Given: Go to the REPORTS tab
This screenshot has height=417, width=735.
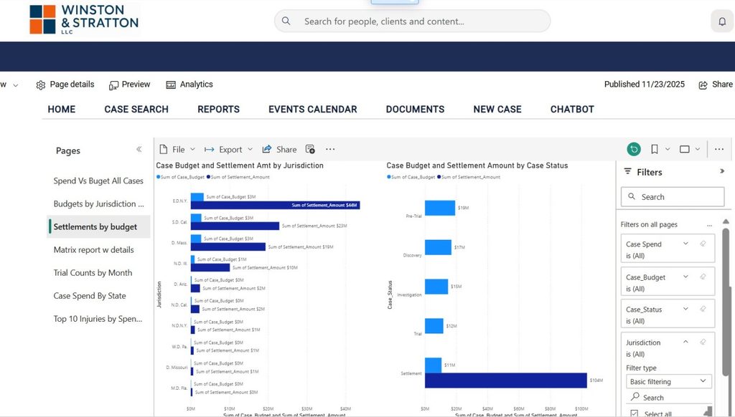Looking at the screenshot, I should point(218,109).
